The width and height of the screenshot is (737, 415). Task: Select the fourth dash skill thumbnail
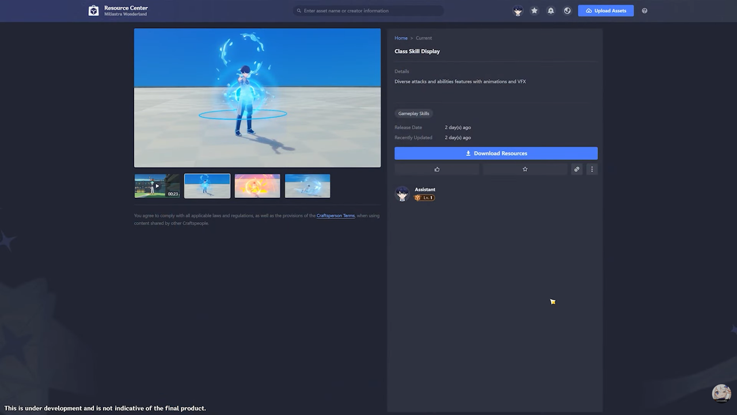(x=307, y=186)
